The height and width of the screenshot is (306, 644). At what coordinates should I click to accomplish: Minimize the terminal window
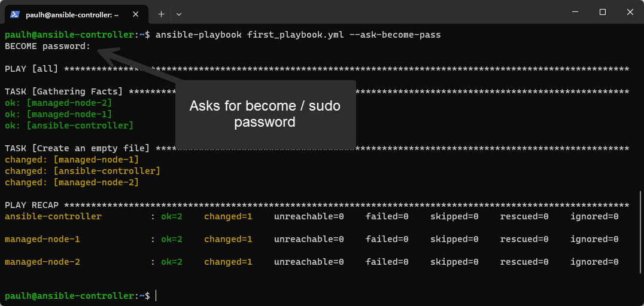[575, 13]
